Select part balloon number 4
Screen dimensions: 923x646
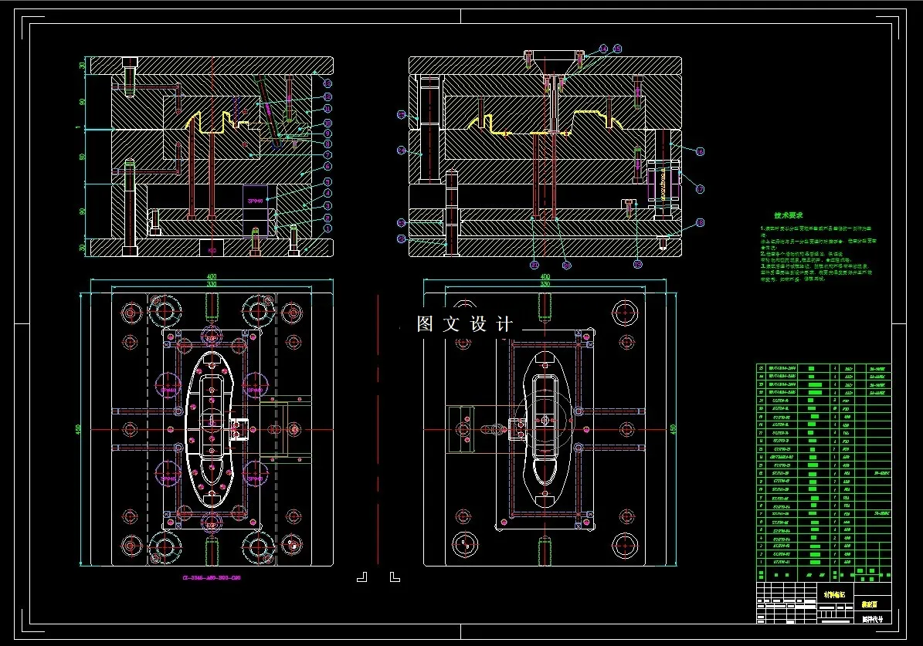click(x=327, y=193)
